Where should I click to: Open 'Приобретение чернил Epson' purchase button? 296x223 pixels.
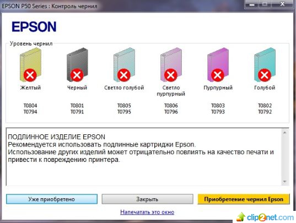coord(244,199)
